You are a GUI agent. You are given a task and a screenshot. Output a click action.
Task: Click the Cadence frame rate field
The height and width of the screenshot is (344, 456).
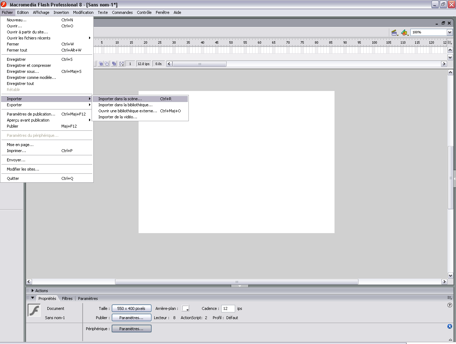point(228,308)
